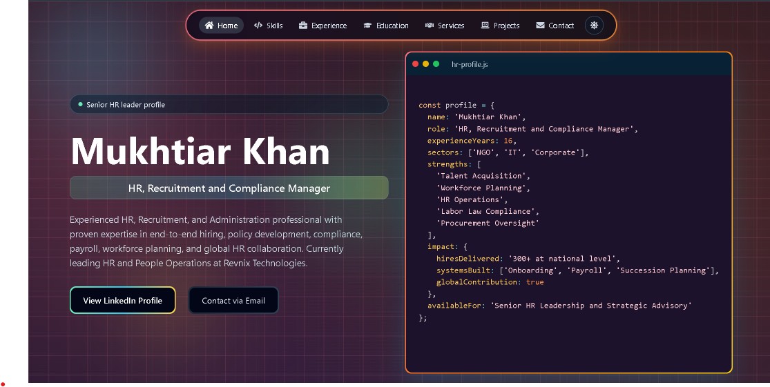
Task: Navigate to the Education section
Action: (386, 25)
